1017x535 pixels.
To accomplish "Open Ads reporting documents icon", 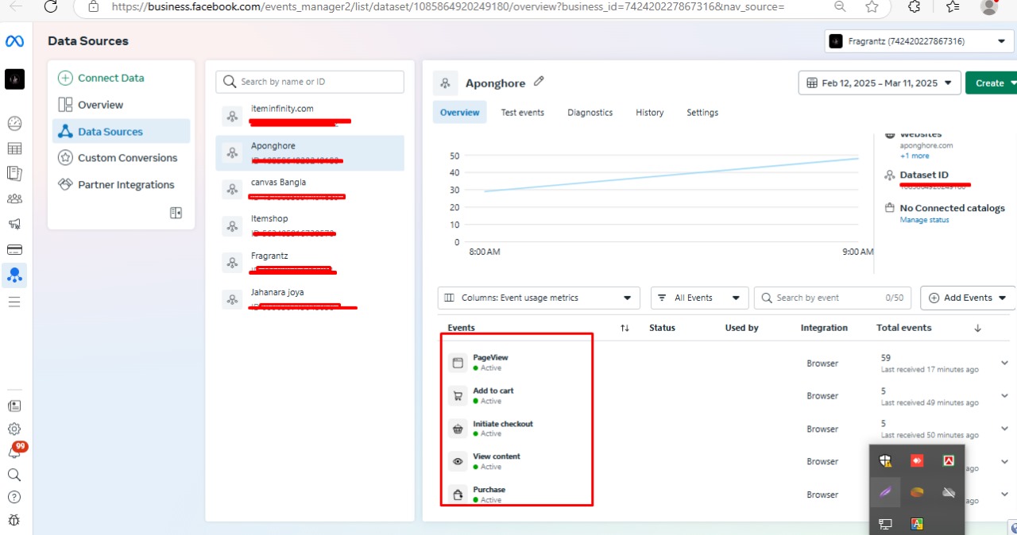I will pos(14,173).
